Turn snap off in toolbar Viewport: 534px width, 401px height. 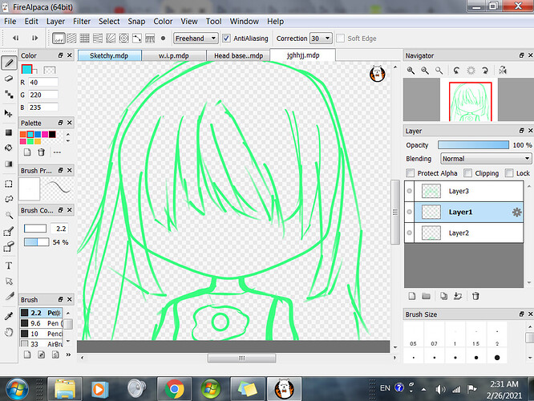pos(59,38)
